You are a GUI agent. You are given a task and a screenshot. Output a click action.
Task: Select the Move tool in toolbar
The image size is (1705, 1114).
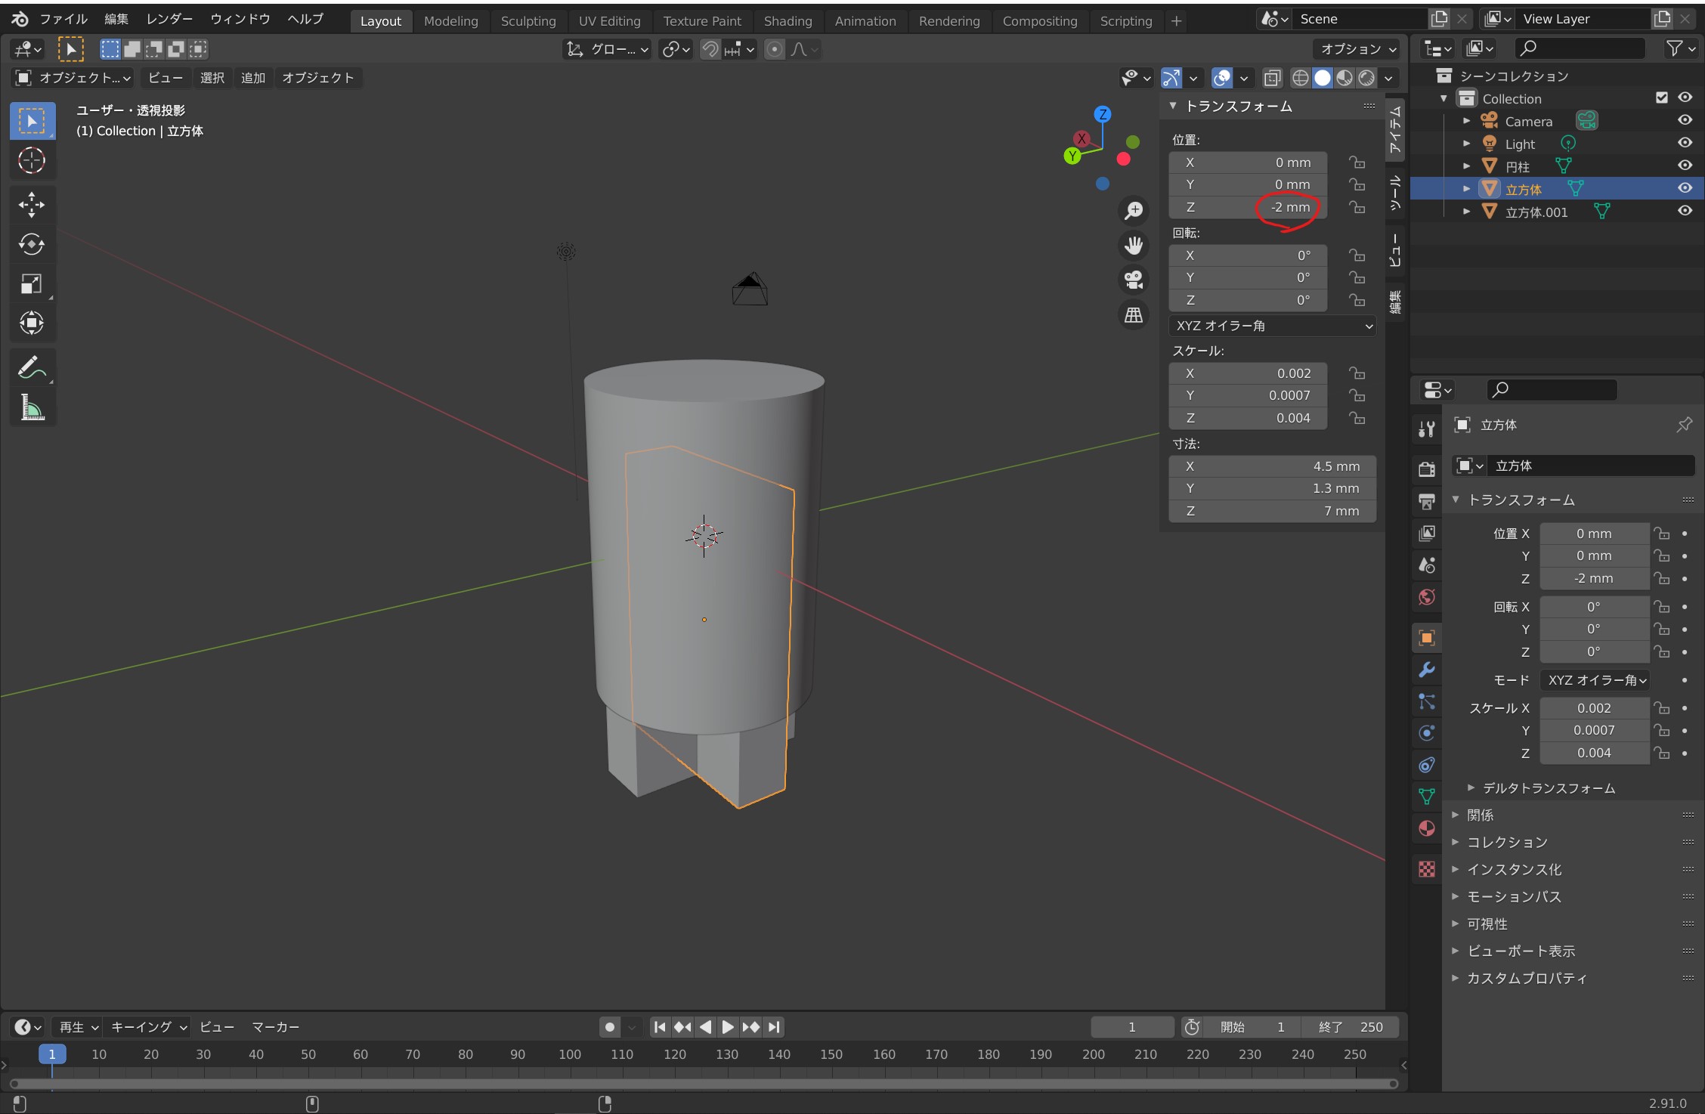[32, 204]
